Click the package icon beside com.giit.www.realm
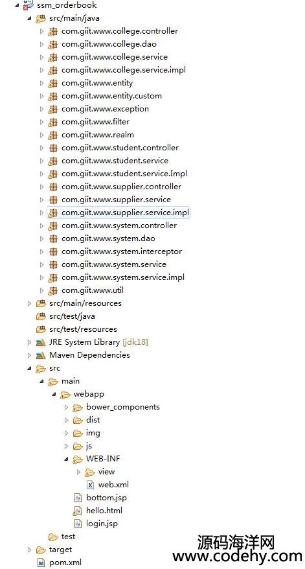The height and width of the screenshot is (569, 305). (x=53, y=135)
